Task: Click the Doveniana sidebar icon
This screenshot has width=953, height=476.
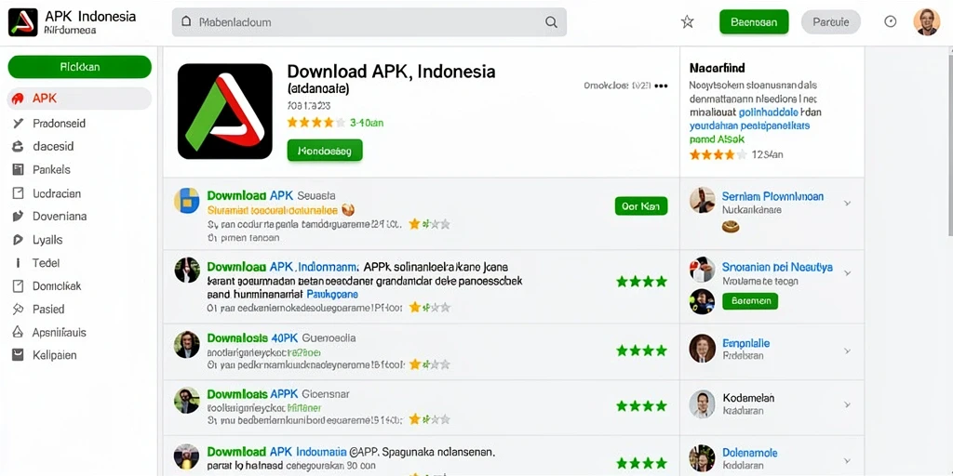Action: tap(19, 216)
